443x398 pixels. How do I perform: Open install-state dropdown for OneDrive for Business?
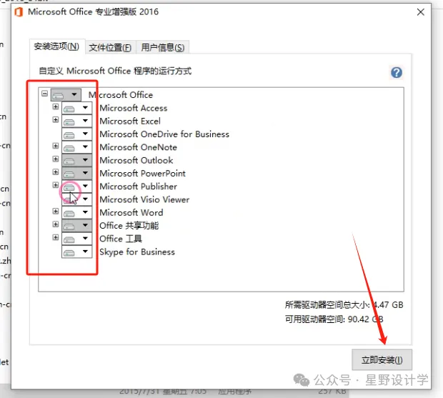point(77,134)
